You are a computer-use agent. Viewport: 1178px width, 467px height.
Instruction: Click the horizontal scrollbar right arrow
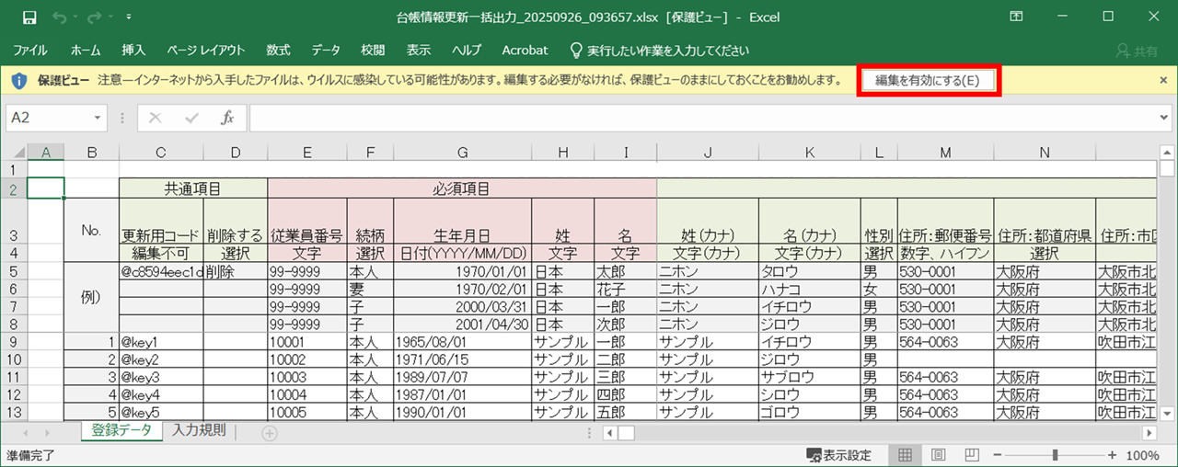click(1149, 432)
